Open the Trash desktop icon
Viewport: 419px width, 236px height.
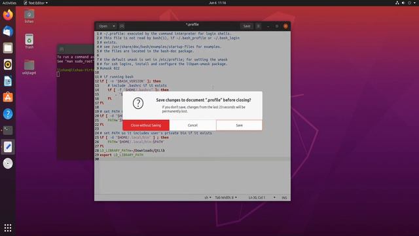click(29, 41)
